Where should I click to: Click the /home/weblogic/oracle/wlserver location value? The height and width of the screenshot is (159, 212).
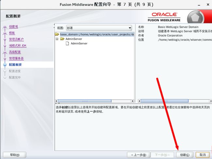pyautogui.click(x=185, y=40)
